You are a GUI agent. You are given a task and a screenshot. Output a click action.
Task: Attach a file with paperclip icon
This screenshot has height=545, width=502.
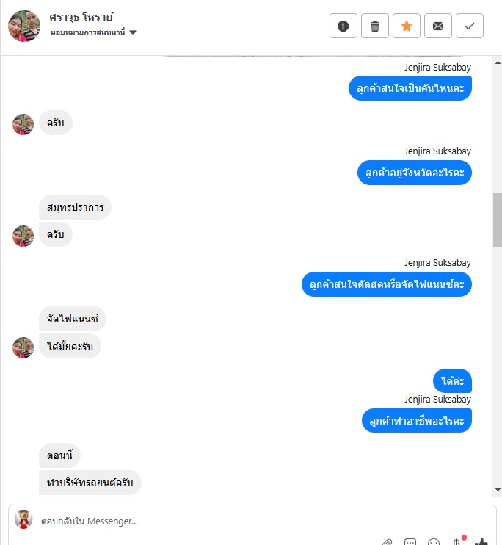coord(386,541)
